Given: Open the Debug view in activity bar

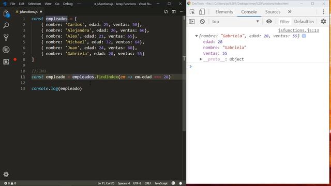Looking at the screenshot, I should 6,50.
